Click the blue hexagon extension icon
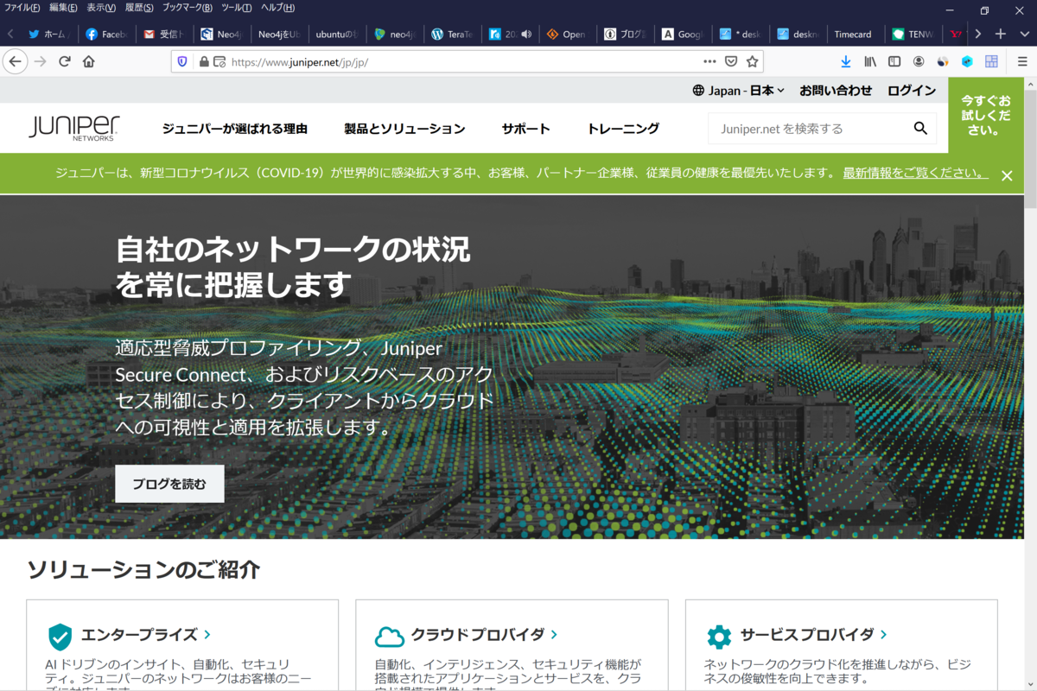The height and width of the screenshot is (691, 1037). (x=967, y=61)
